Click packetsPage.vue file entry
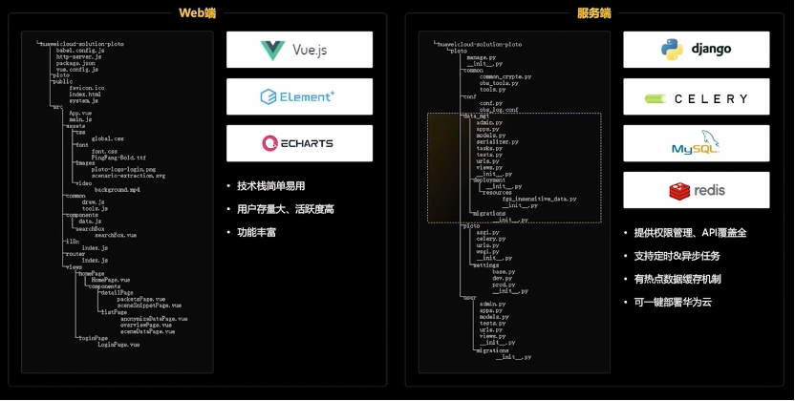The image size is (795, 401). pyautogui.click(x=141, y=299)
